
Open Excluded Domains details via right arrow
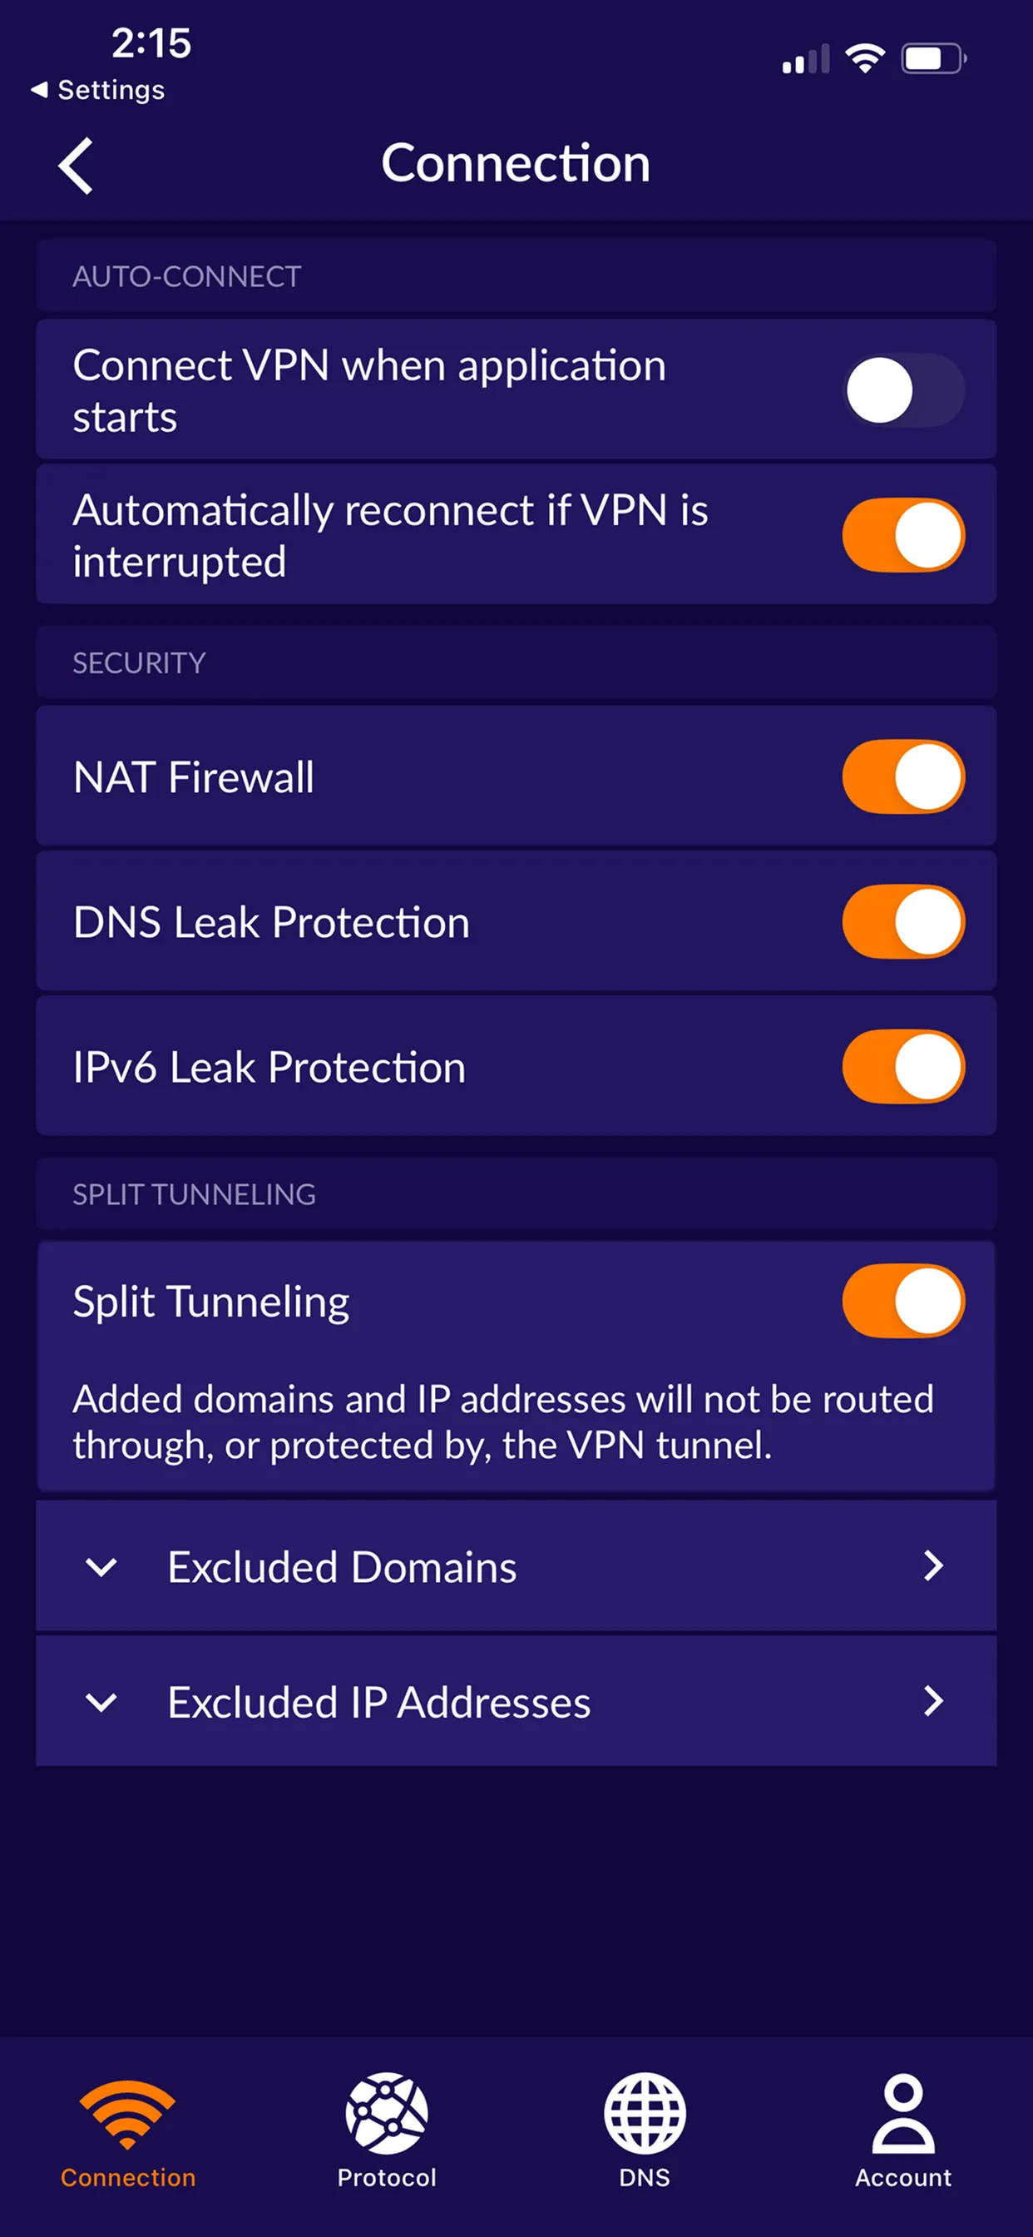coord(934,1566)
